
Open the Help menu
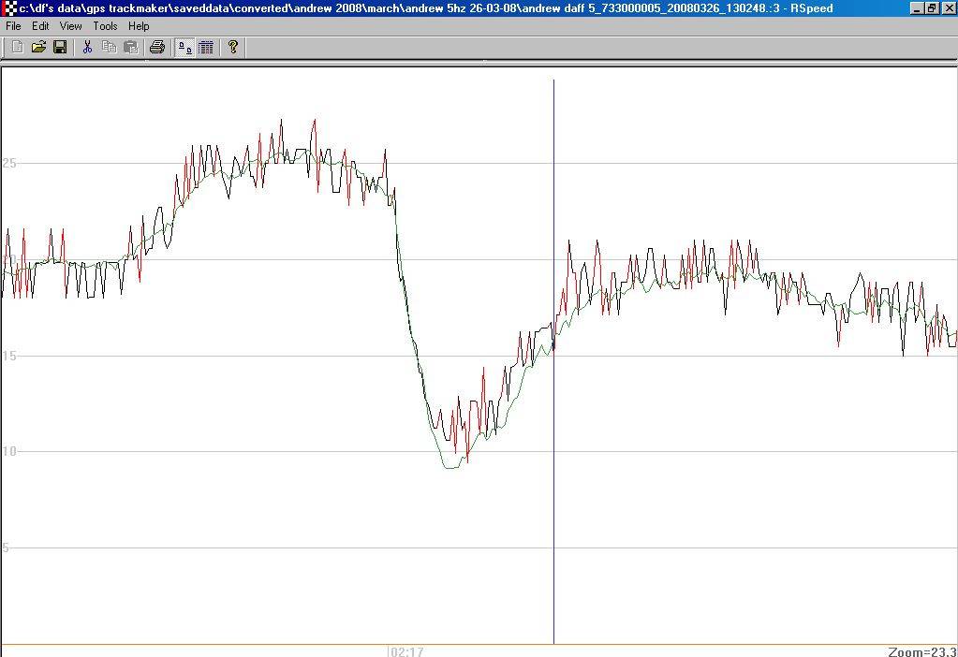point(139,26)
